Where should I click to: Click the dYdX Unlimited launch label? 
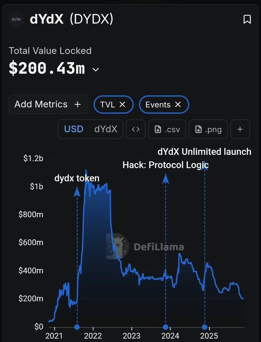pyautogui.click(x=204, y=152)
